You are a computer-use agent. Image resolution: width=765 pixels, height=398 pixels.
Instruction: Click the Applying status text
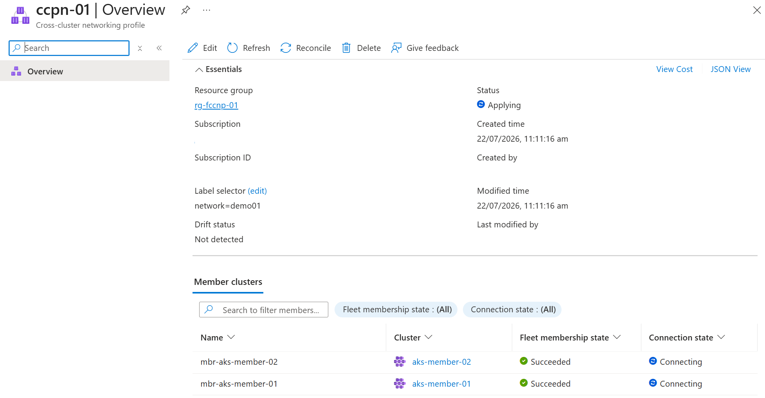coord(504,105)
